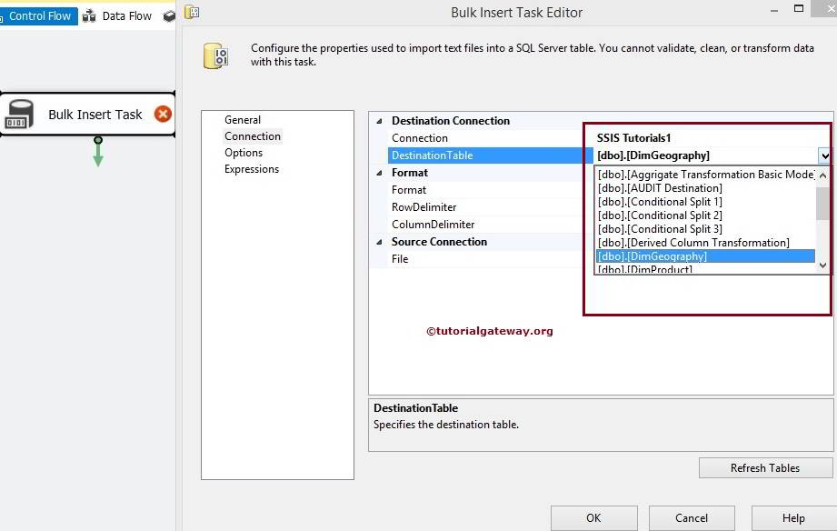Click the Bulk Insert Task Editor title bar icon

click(191, 12)
